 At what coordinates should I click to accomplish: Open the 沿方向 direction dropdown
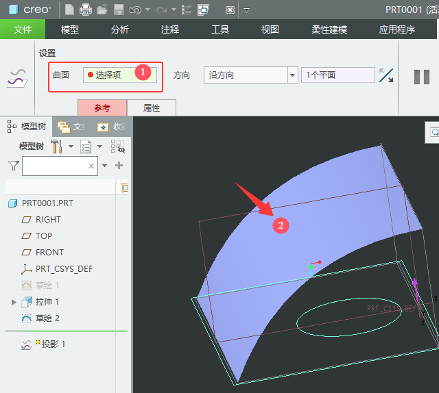pyautogui.click(x=293, y=75)
